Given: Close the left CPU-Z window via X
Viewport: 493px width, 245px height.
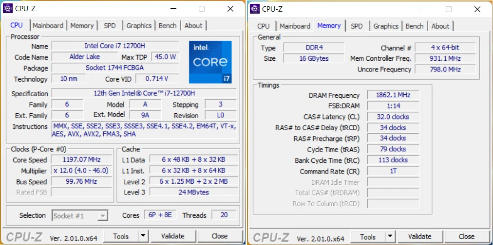Looking at the screenshot, I should 230,9.
